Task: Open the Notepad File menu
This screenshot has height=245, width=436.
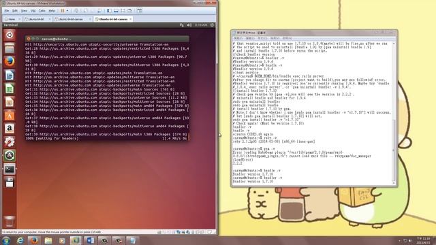Action: 238,38
